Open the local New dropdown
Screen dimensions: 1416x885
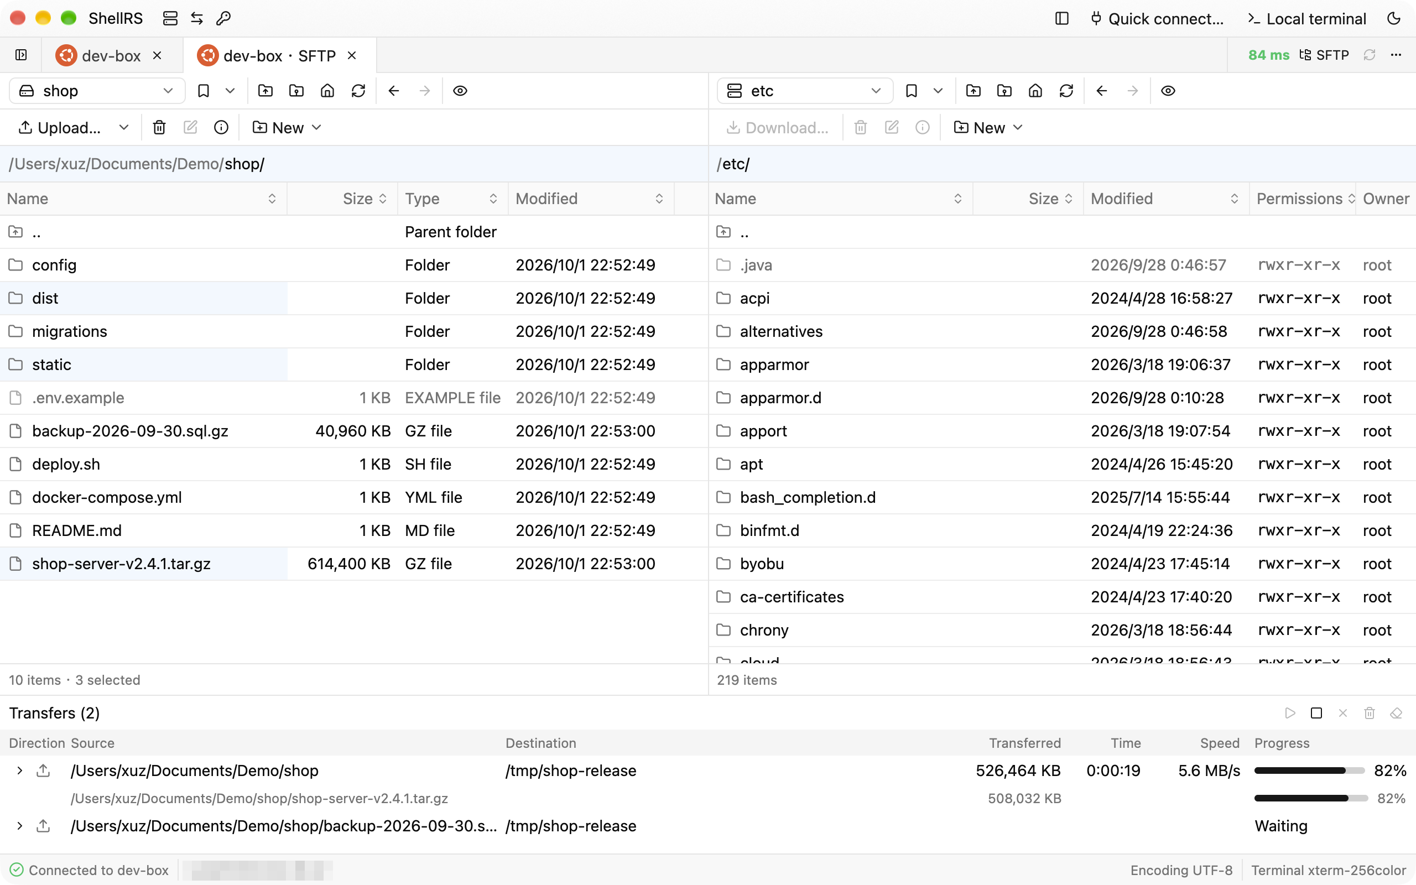coord(287,128)
